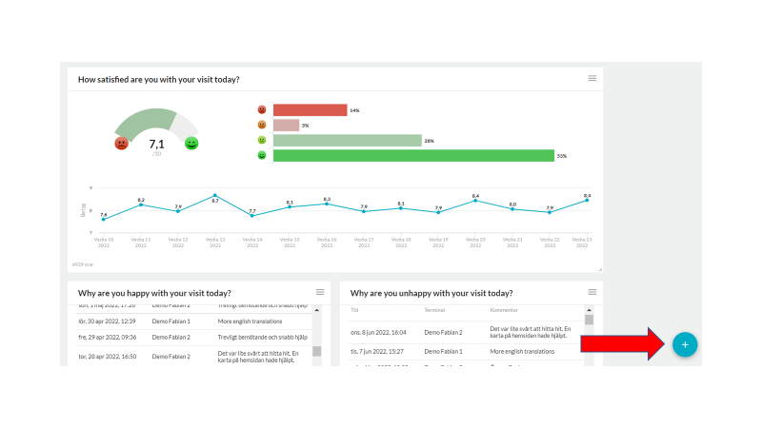This screenshot has height=428, width=762.
Task: Select the 'fre, 29 apr 2022, 09:36' row
Action: [194, 338]
